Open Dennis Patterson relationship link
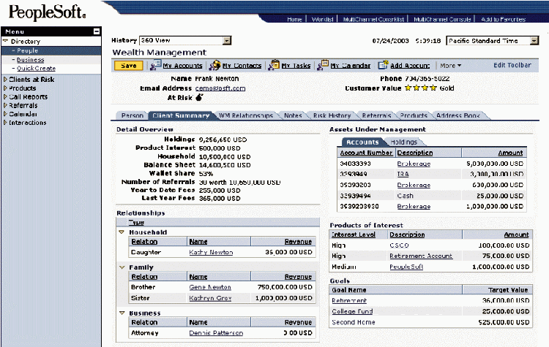 click(216, 333)
